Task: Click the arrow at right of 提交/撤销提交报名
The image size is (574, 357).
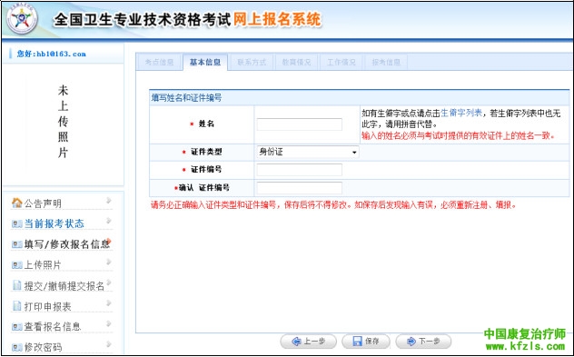Action: tap(109, 283)
